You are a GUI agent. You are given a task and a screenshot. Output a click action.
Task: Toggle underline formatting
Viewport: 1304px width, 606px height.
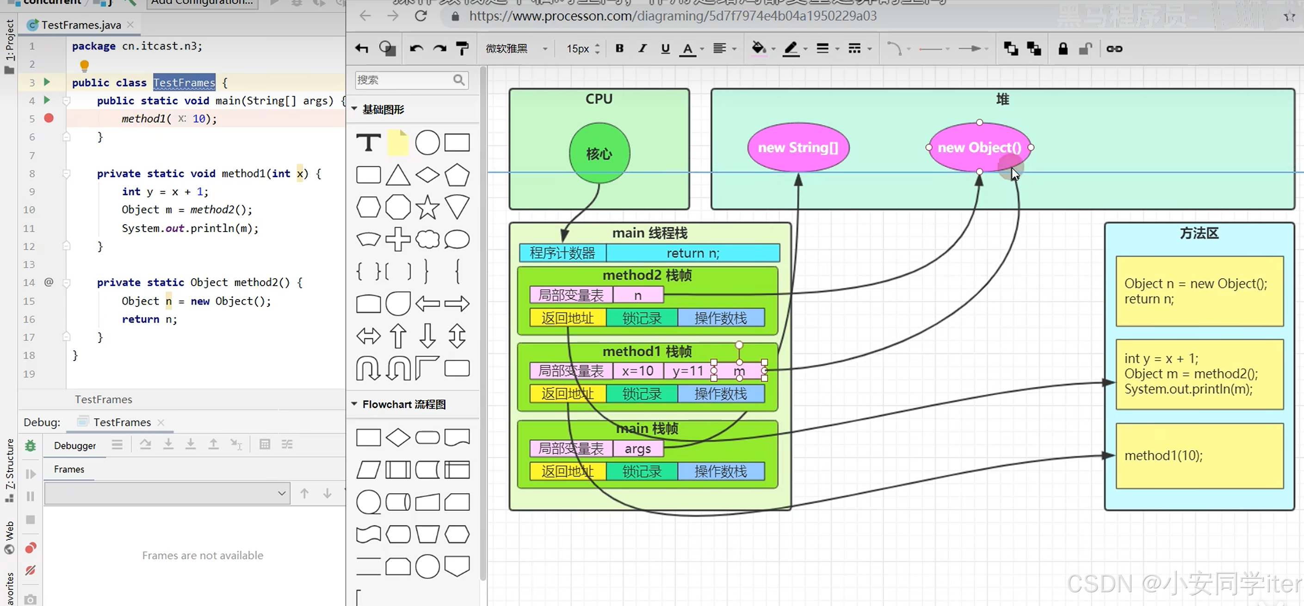point(665,49)
